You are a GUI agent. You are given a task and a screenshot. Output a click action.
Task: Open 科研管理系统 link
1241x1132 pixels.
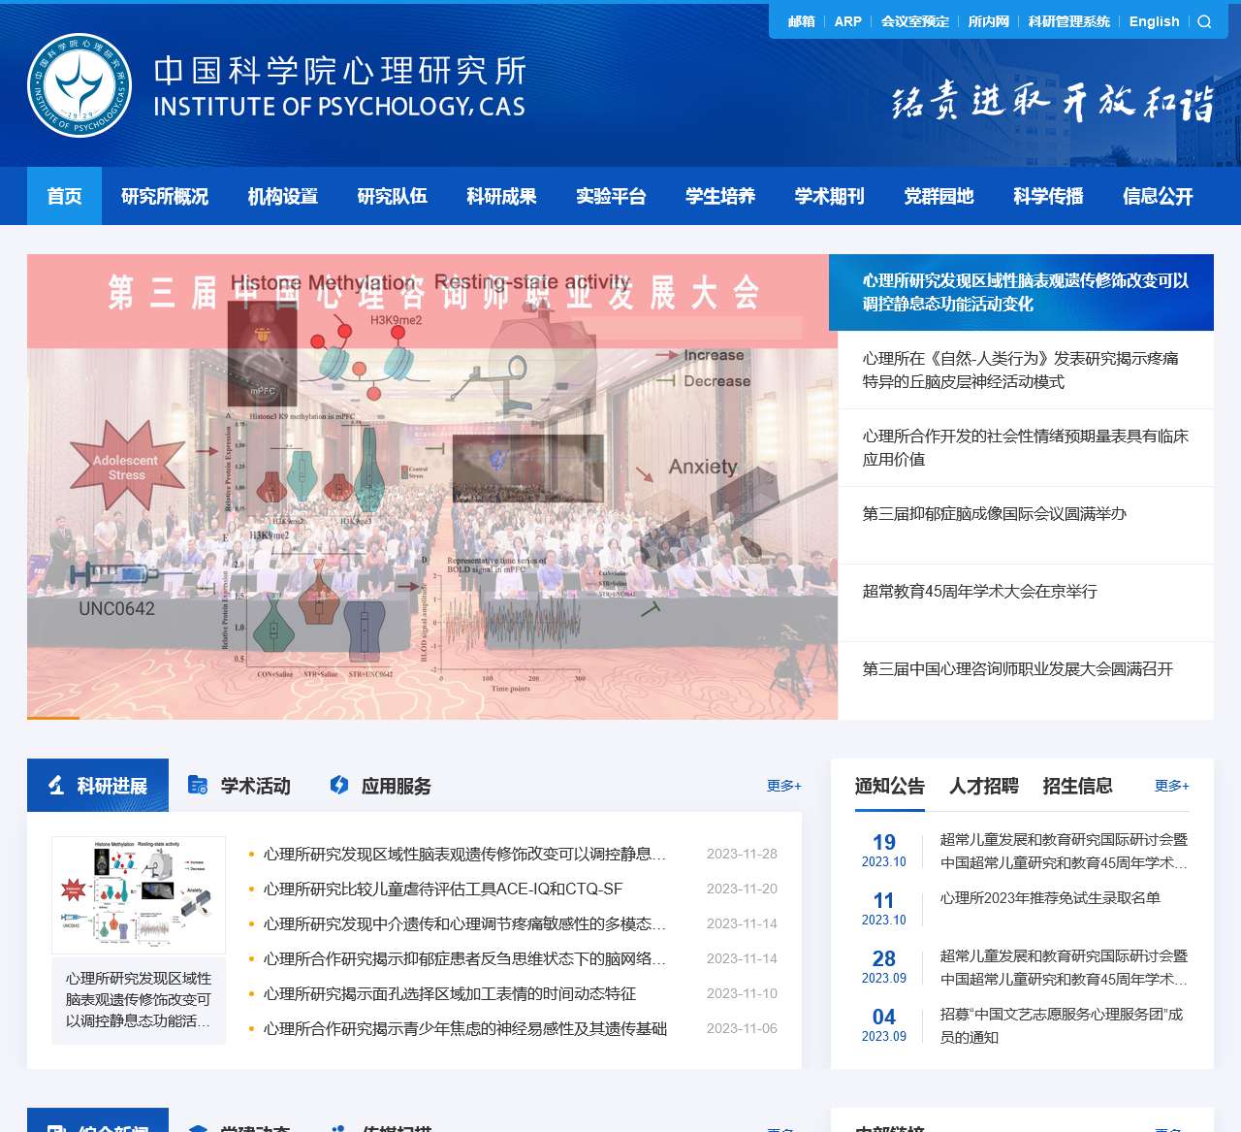pyautogui.click(x=1068, y=21)
